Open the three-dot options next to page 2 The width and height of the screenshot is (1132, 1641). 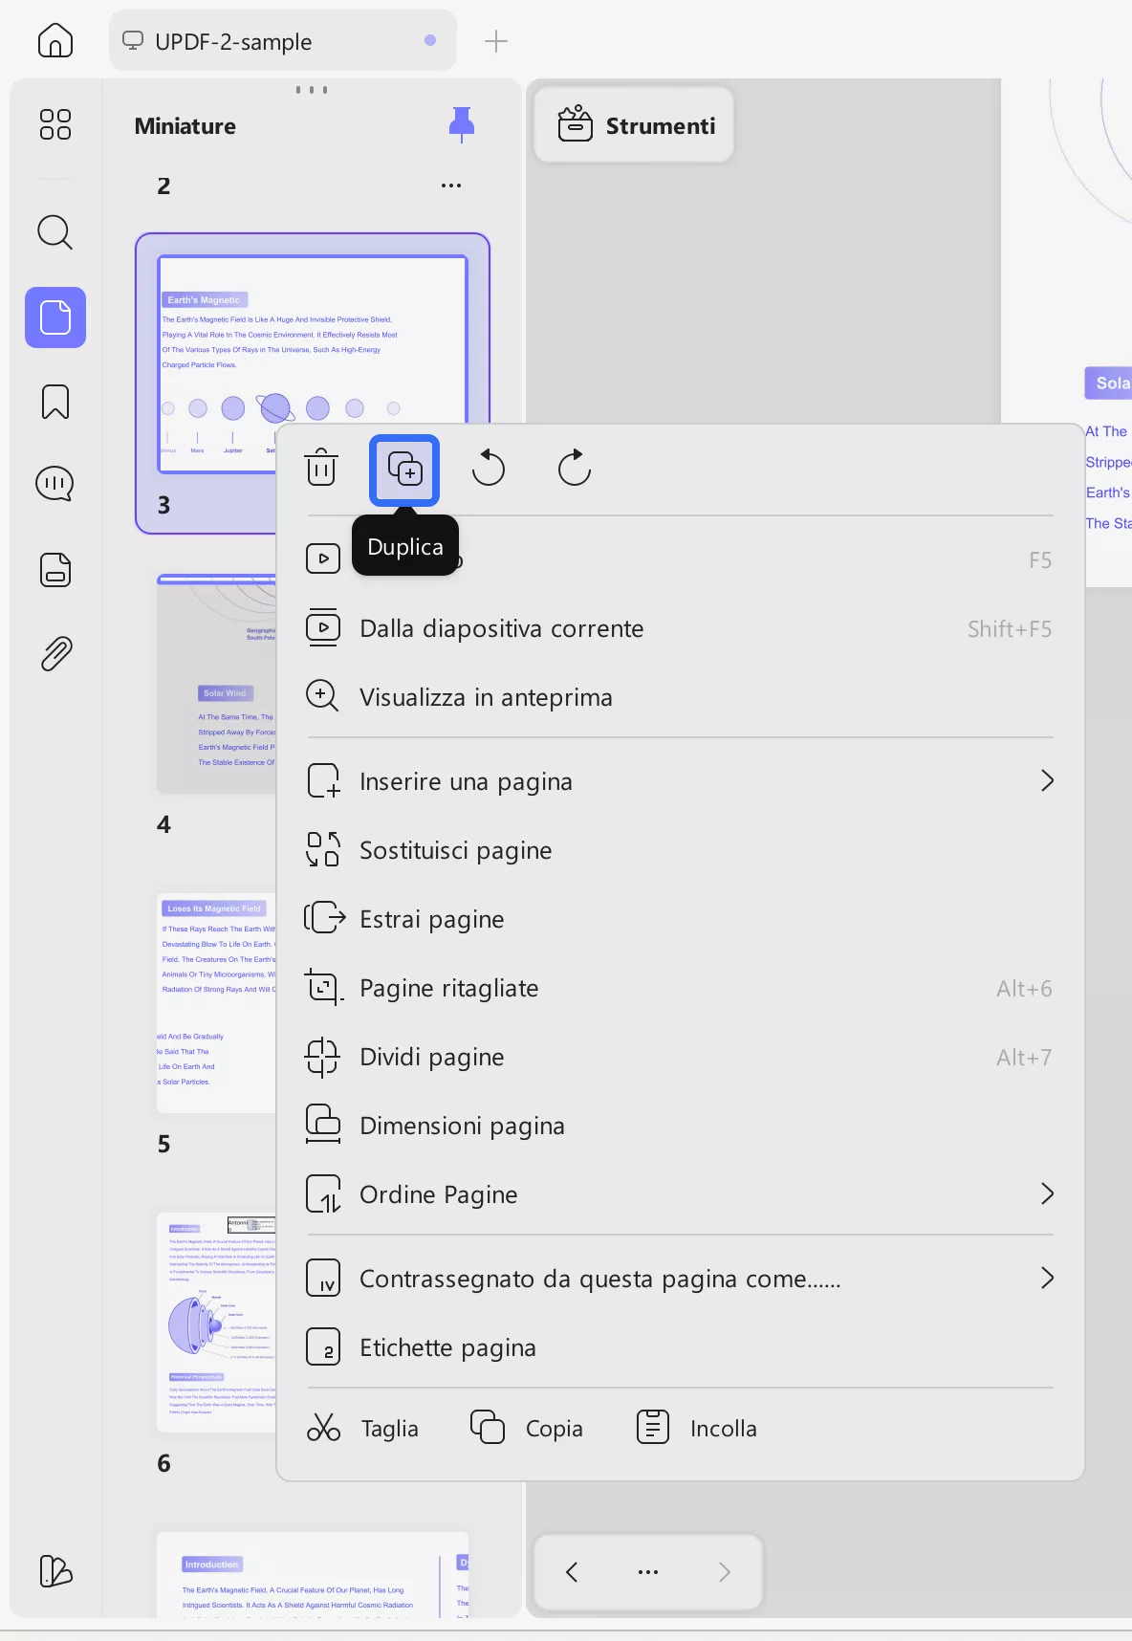point(451,186)
